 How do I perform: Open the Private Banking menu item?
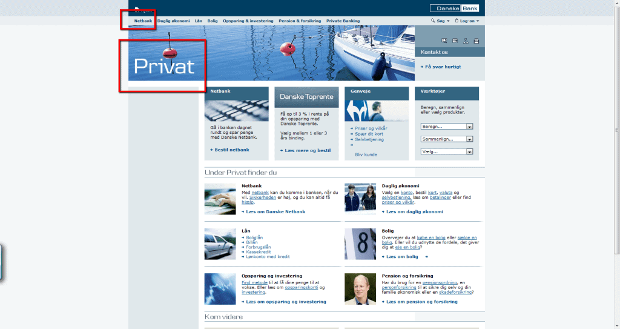[343, 21]
